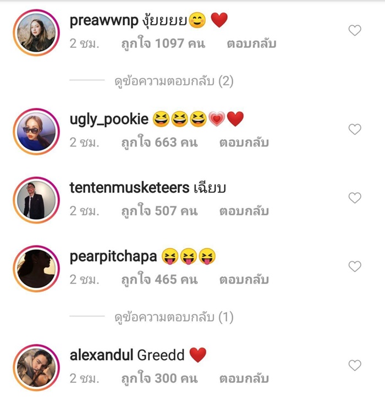Reply to ugly_pookie's comment
The image size is (385, 407).
tap(244, 143)
